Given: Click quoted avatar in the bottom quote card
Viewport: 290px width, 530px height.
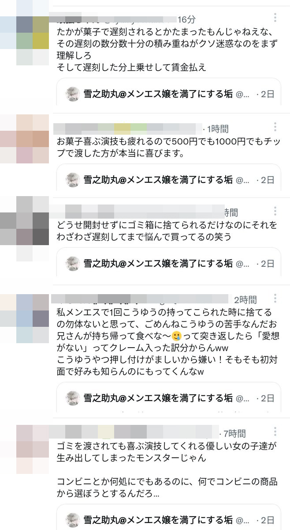Looking at the screenshot, I should click(x=73, y=520).
